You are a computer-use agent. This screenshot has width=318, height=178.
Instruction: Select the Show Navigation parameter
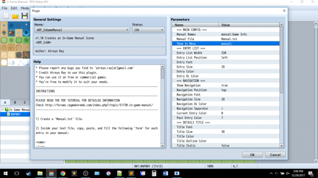(226, 85)
